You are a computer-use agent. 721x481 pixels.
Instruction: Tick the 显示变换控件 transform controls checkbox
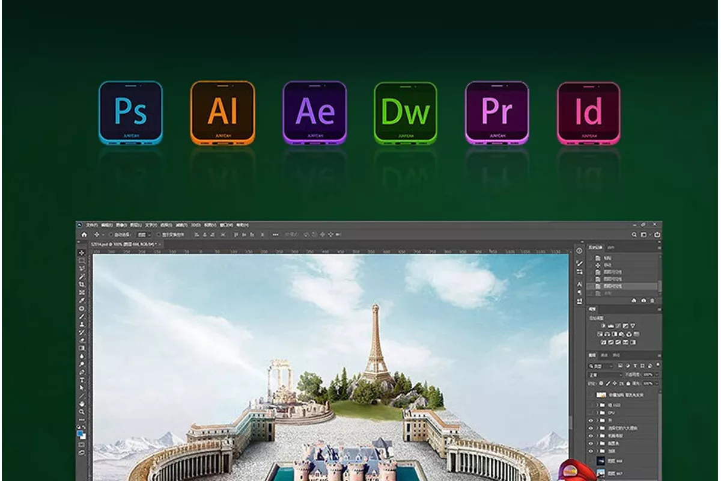click(x=158, y=234)
